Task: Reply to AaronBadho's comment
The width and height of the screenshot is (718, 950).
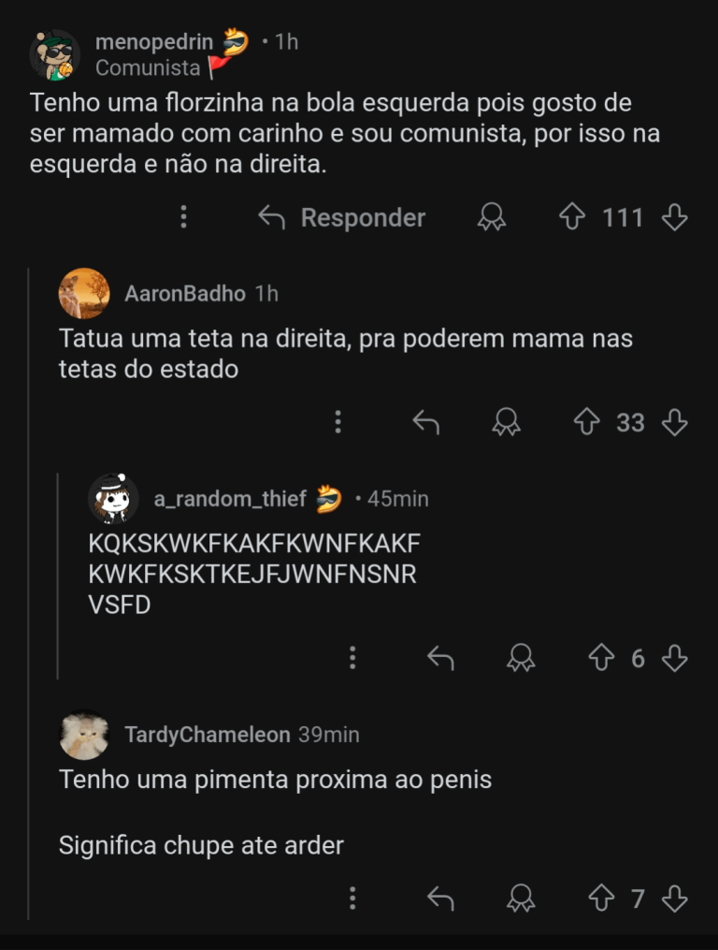Action: pyautogui.click(x=426, y=423)
